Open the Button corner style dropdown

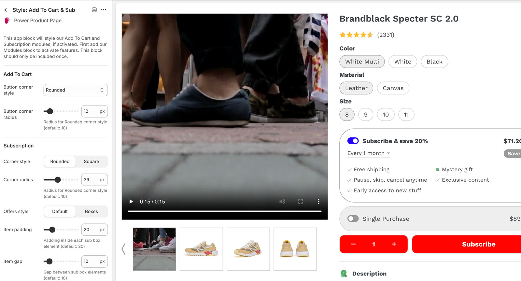[76, 90]
